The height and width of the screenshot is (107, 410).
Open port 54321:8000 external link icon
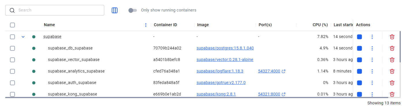tap(284, 94)
